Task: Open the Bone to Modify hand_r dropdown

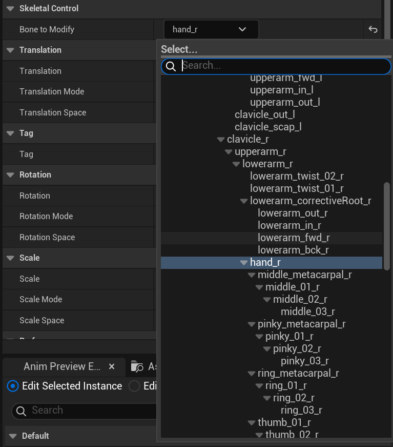Action: 211,30
